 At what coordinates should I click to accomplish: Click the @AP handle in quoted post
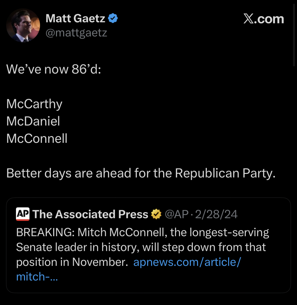pos(177,214)
